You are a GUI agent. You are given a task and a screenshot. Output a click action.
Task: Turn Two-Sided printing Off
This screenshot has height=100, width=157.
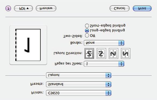click(x=87, y=35)
